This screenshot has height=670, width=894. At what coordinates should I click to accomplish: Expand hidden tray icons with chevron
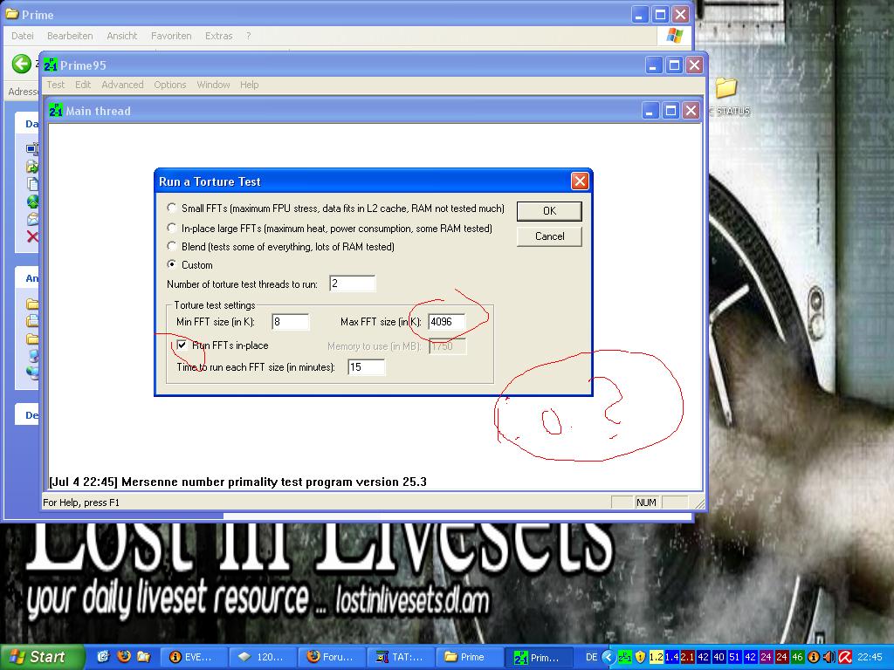(608, 657)
